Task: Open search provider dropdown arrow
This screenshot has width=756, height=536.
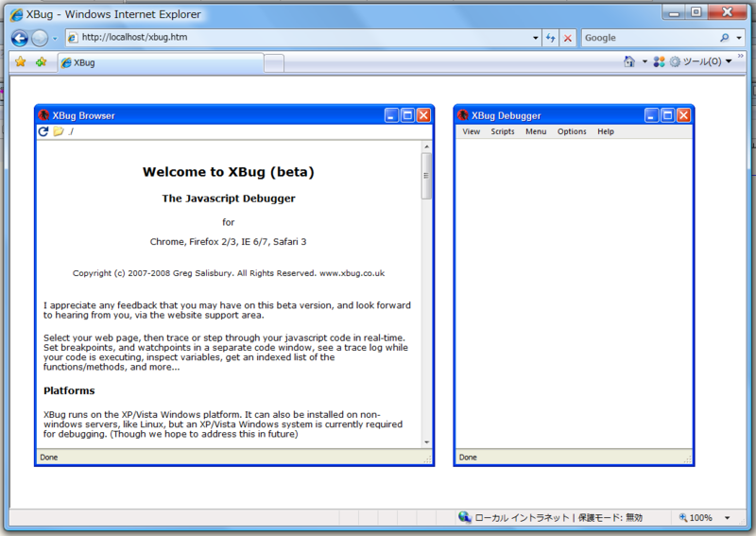Action: coord(739,38)
